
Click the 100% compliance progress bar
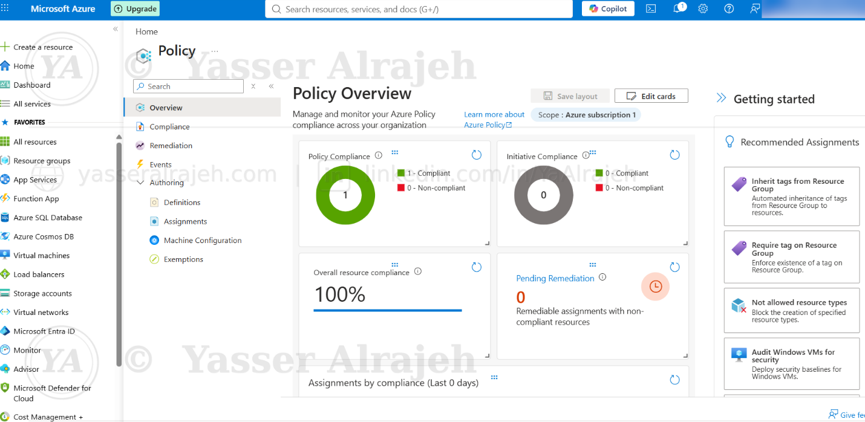pos(388,310)
